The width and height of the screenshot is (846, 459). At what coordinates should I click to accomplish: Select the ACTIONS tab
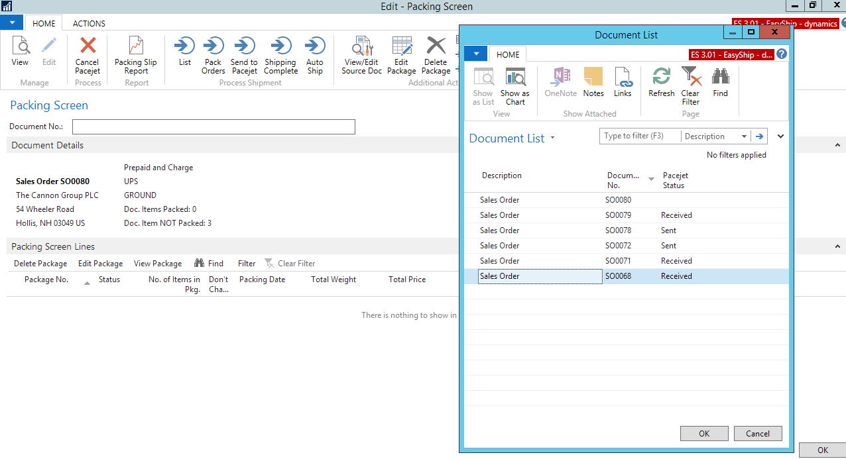click(x=89, y=23)
